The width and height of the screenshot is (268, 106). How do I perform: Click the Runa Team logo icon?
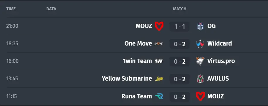tap(159, 96)
